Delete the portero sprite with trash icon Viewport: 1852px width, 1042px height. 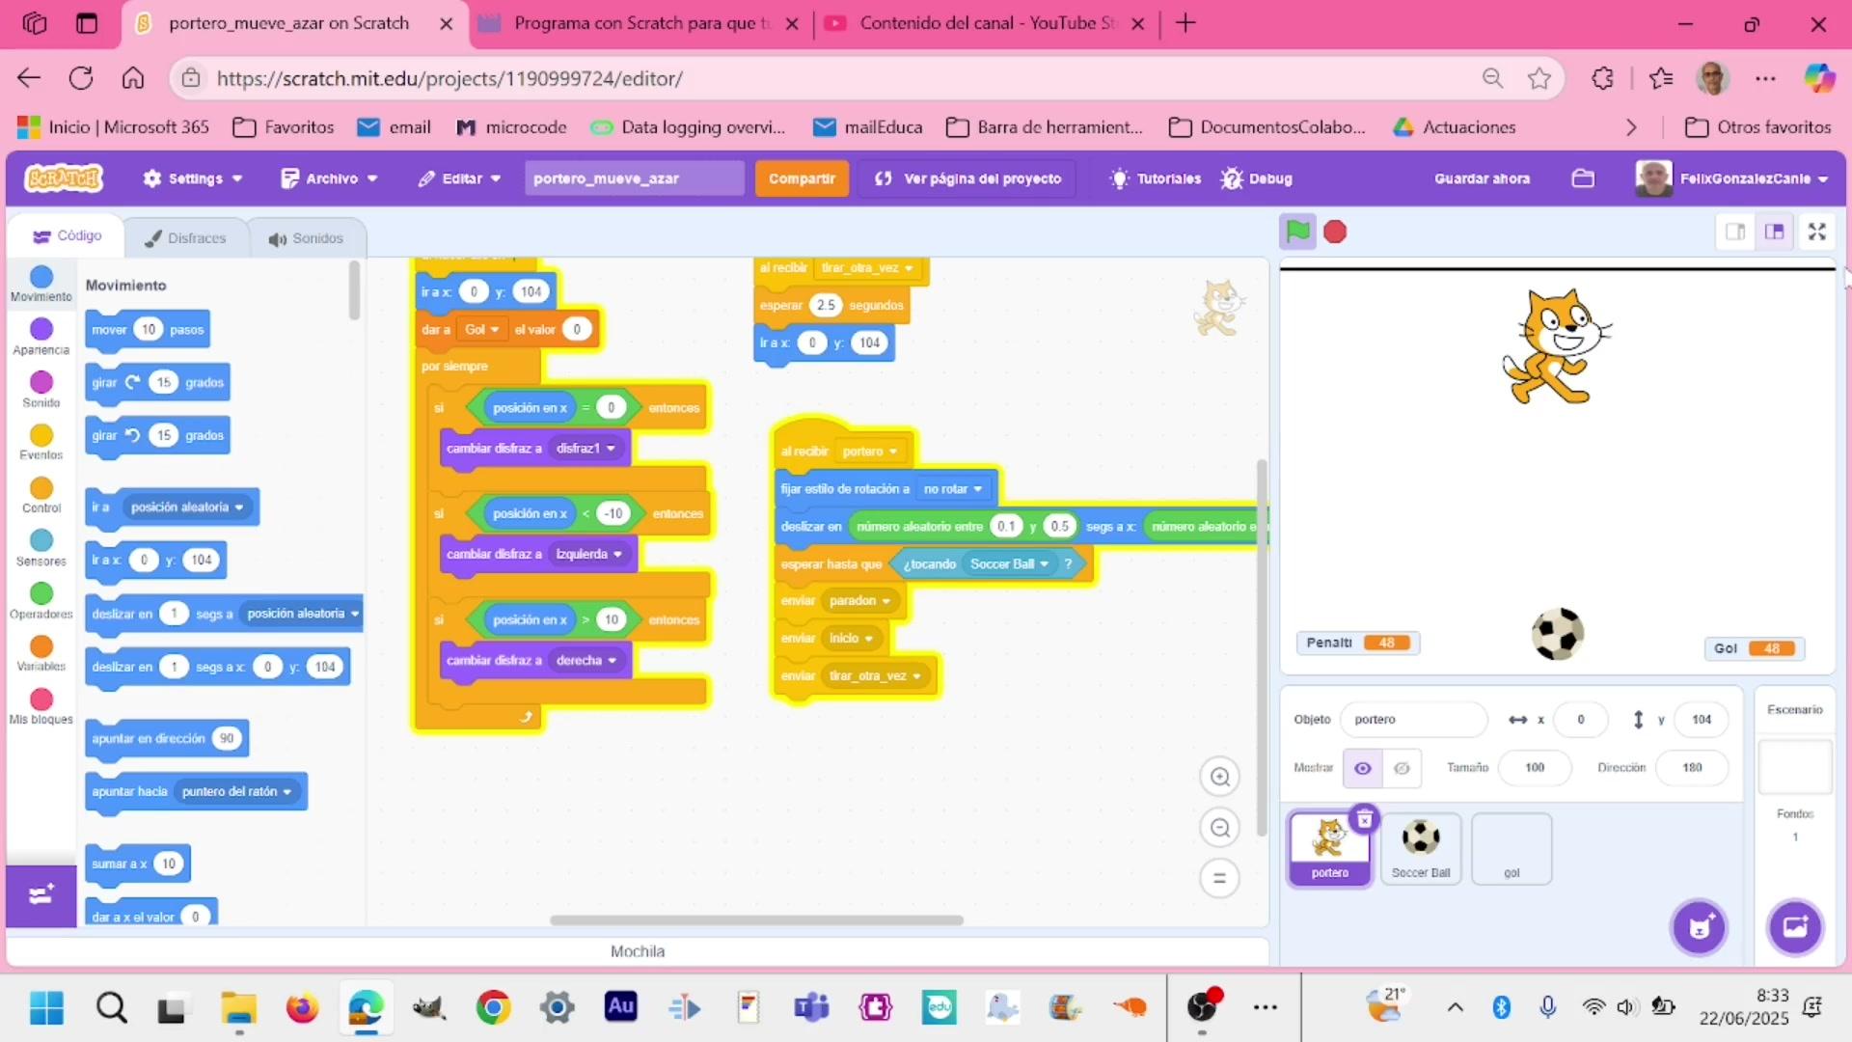1364,819
